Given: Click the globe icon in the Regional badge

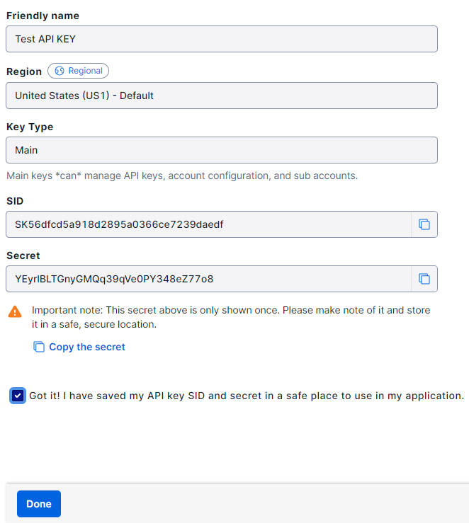Looking at the screenshot, I should pyautogui.click(x=60, y=71).
